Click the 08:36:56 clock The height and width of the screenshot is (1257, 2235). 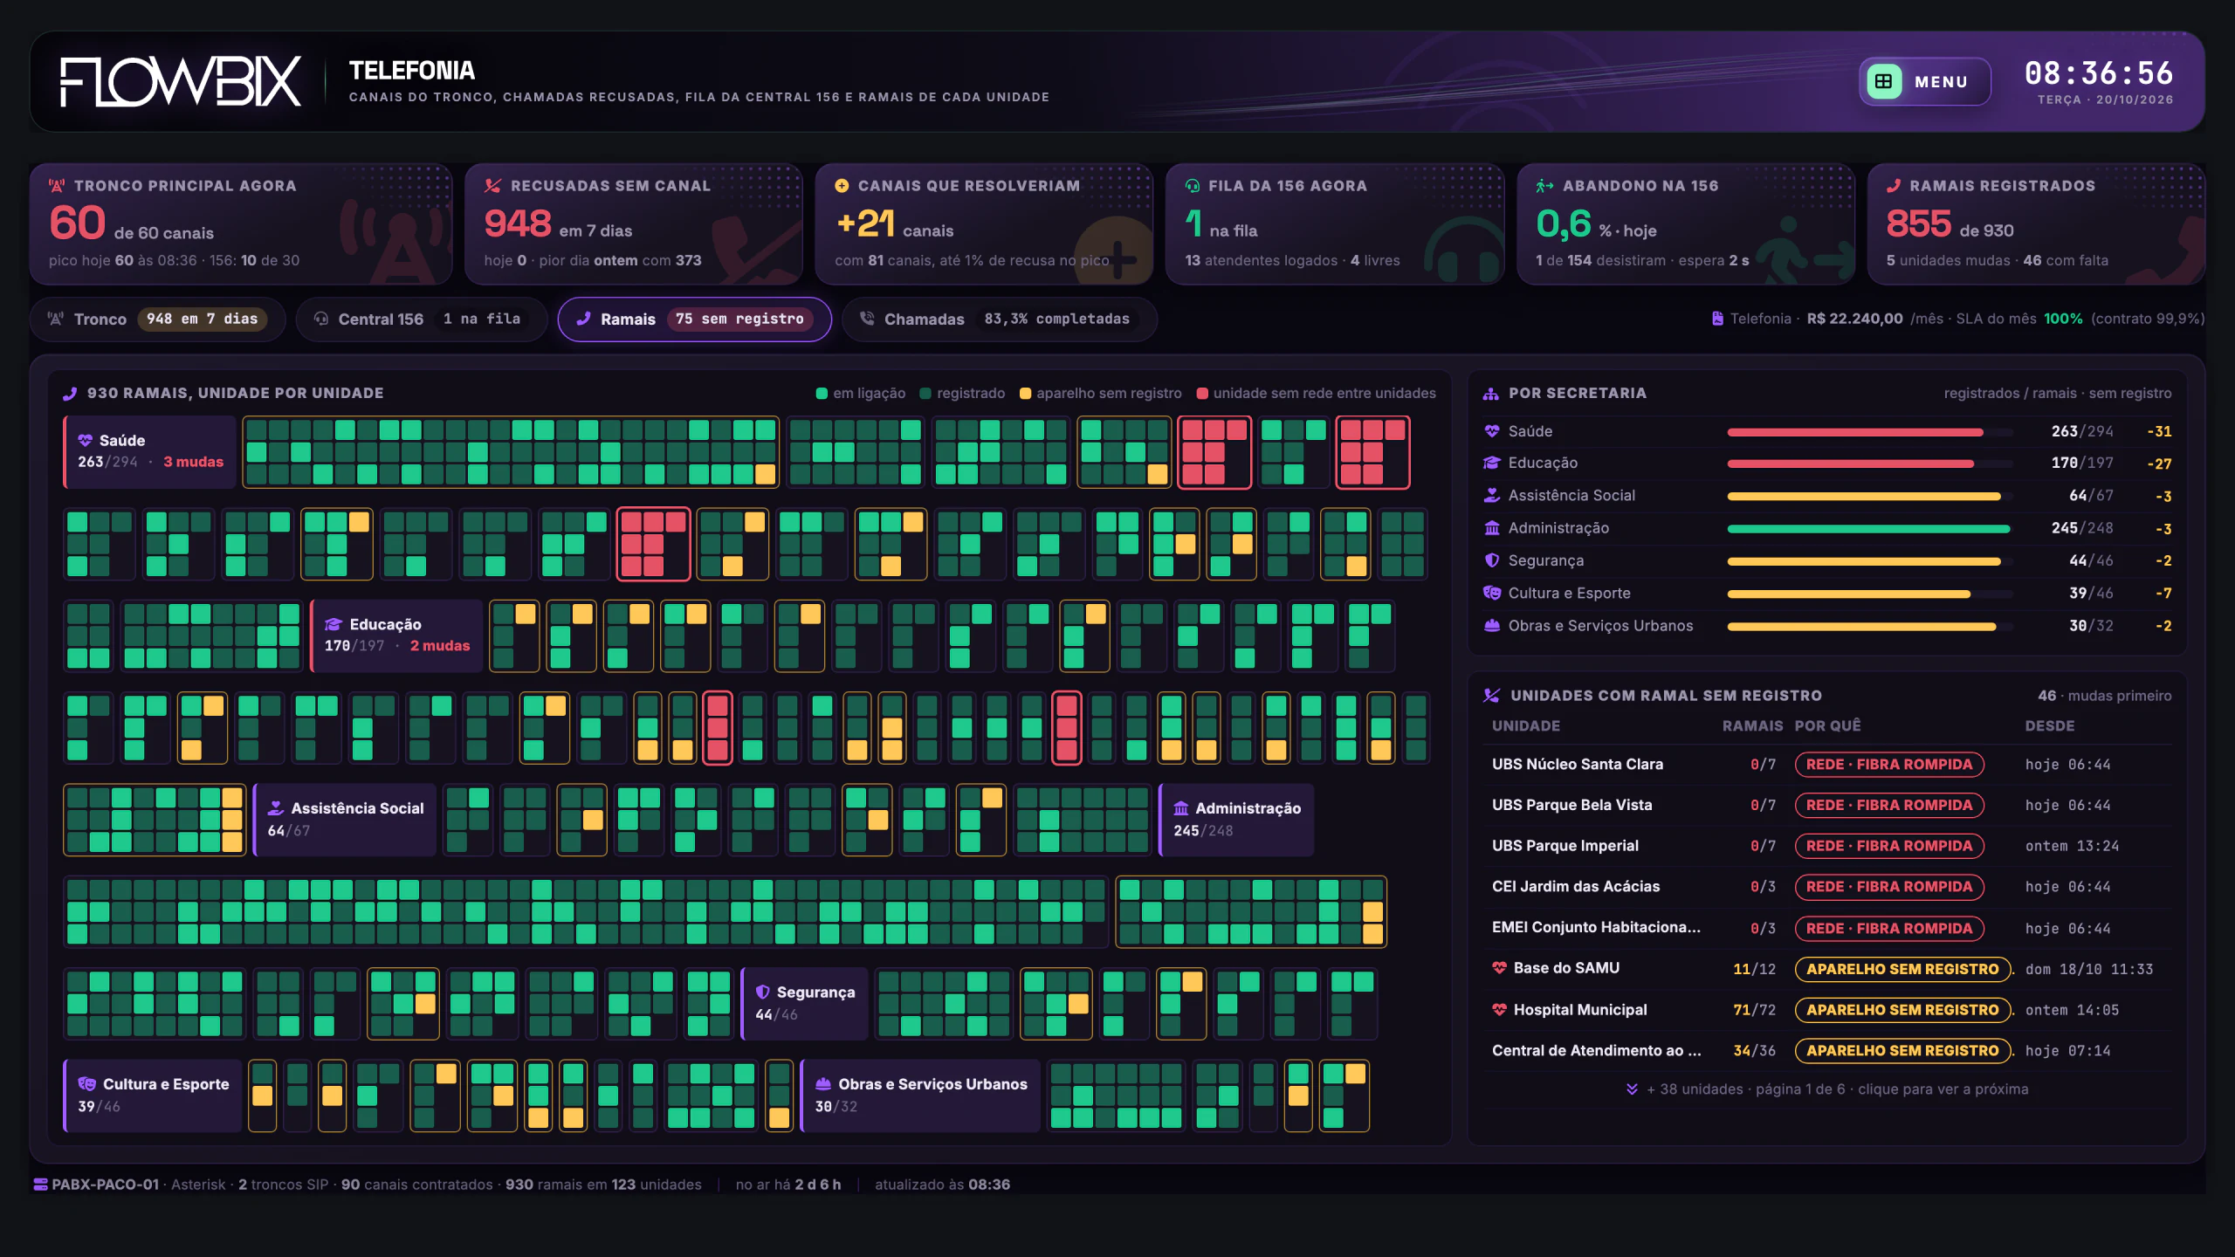[2099, 73]
